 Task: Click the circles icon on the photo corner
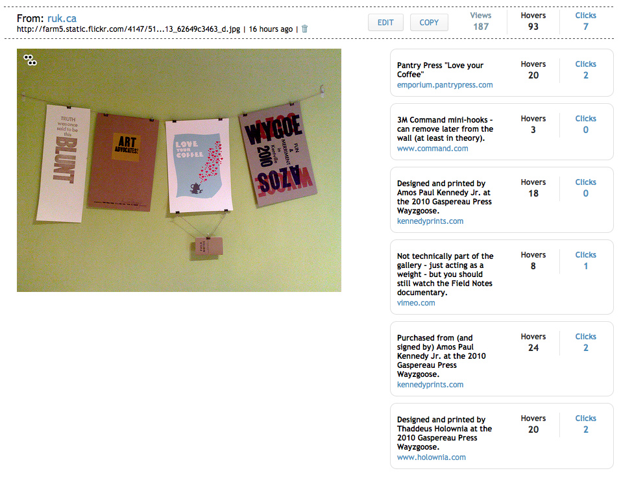[x=30, y=60]
